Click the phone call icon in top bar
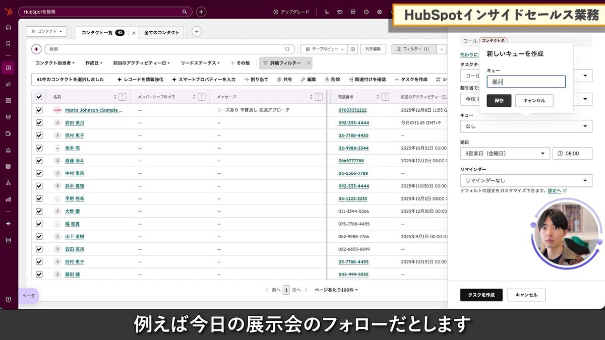 [x=327, y=12]
